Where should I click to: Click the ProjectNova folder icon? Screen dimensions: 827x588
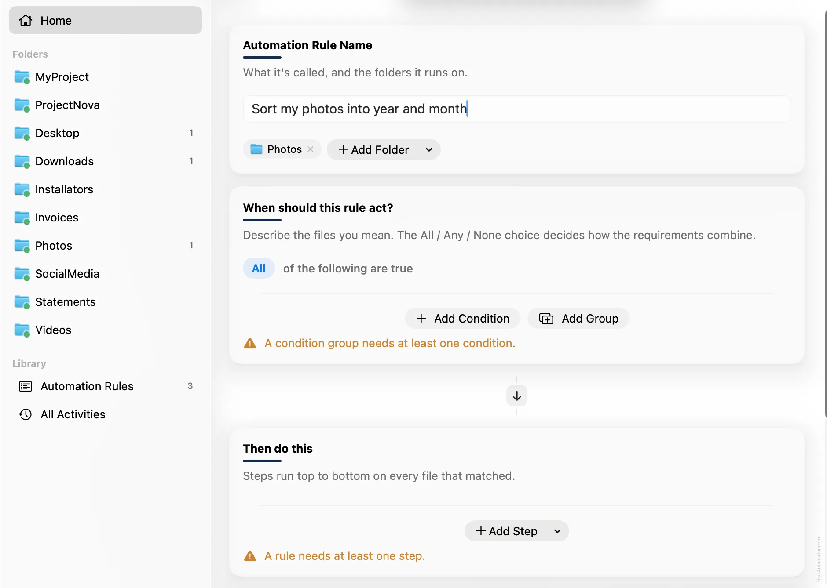(x=22, y=105)
